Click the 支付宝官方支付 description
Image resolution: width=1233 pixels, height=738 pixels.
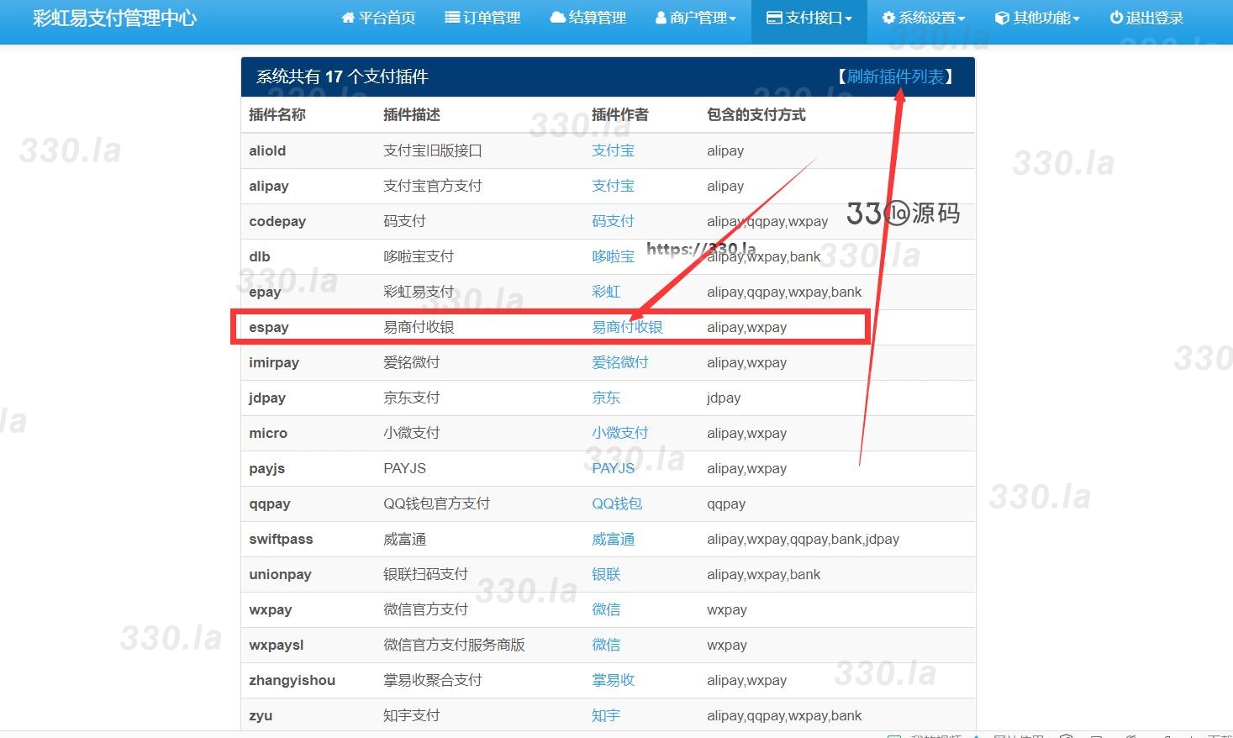433,186
